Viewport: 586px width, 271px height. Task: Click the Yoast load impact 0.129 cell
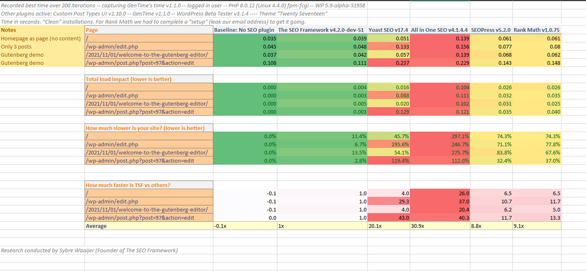pyautogui.click(x=389, y=112)
